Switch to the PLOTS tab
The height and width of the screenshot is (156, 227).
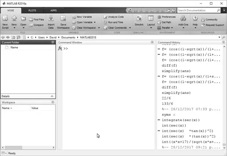point(33,11)
